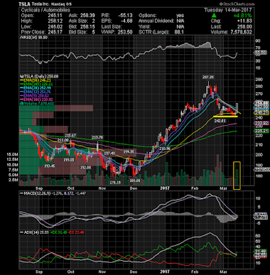The height and width of the screenshot is (275, 270).
Task: Click the support price label "242.01"
Action: click(x=220, y=120)
